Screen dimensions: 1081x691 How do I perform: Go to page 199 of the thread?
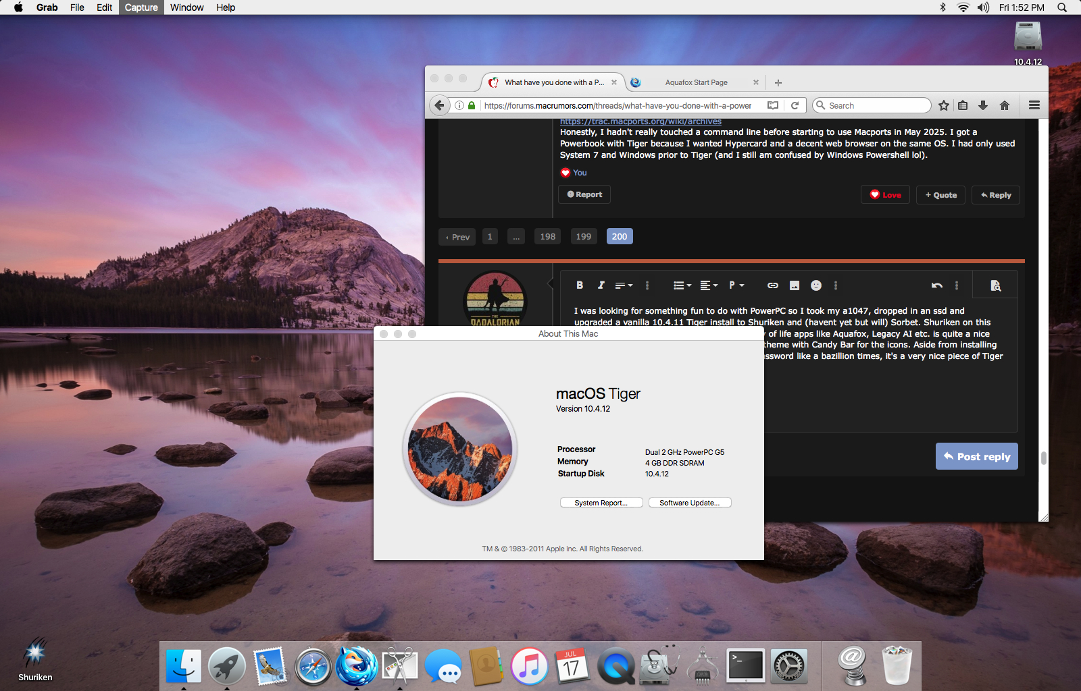(x=584, y=237)
